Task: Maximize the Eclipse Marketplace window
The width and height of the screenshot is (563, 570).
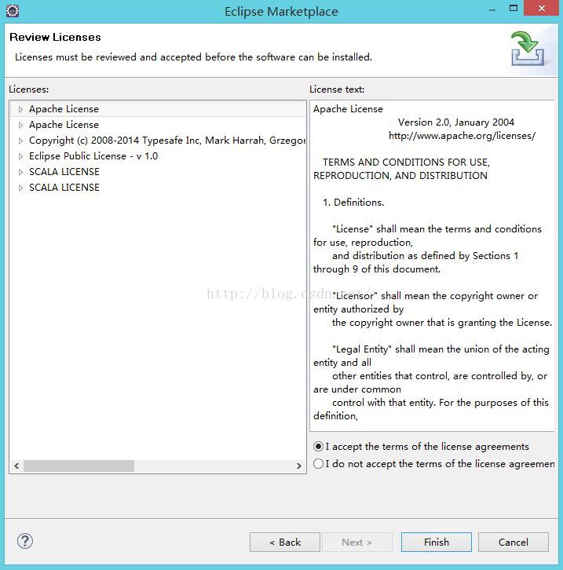Action: coord(514,8)
